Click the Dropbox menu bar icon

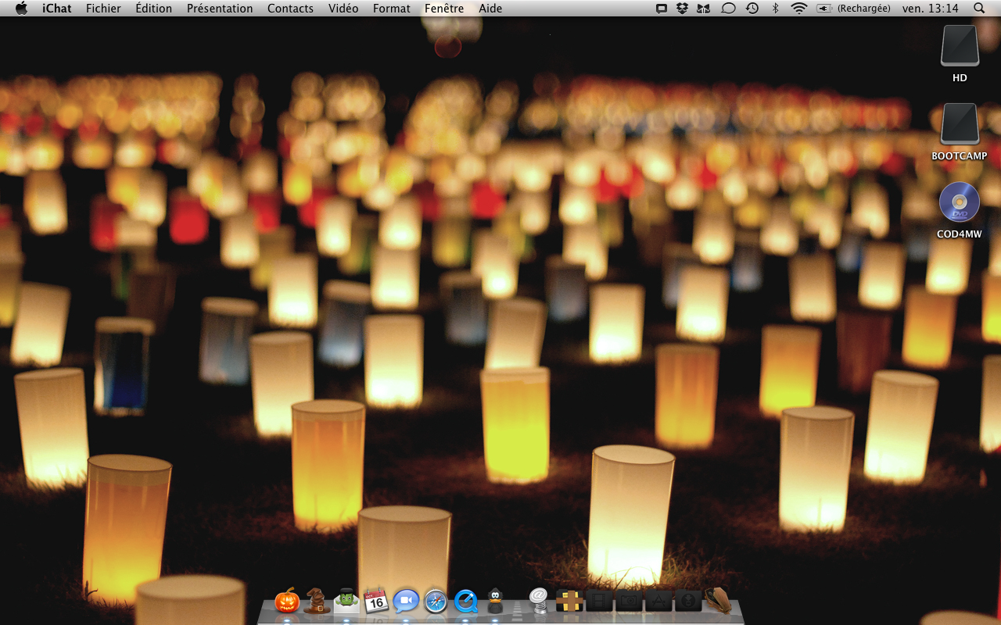point(682,9)
